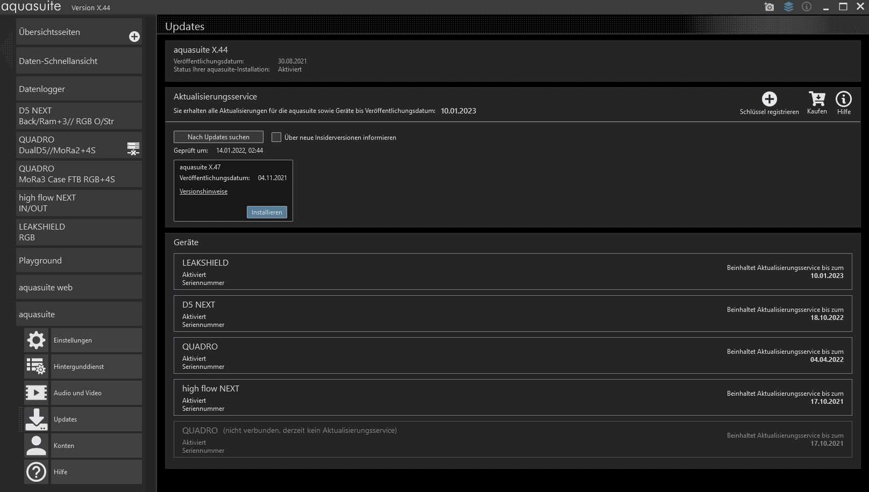Viewport: 869px width, 492px height.
Task: Enable Über neue Insiderversionen informieren checkbox
Action: (276, 137)
